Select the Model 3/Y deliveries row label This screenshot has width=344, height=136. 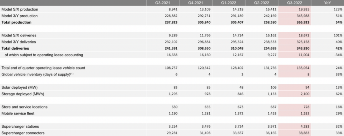[x=19, y=42]
